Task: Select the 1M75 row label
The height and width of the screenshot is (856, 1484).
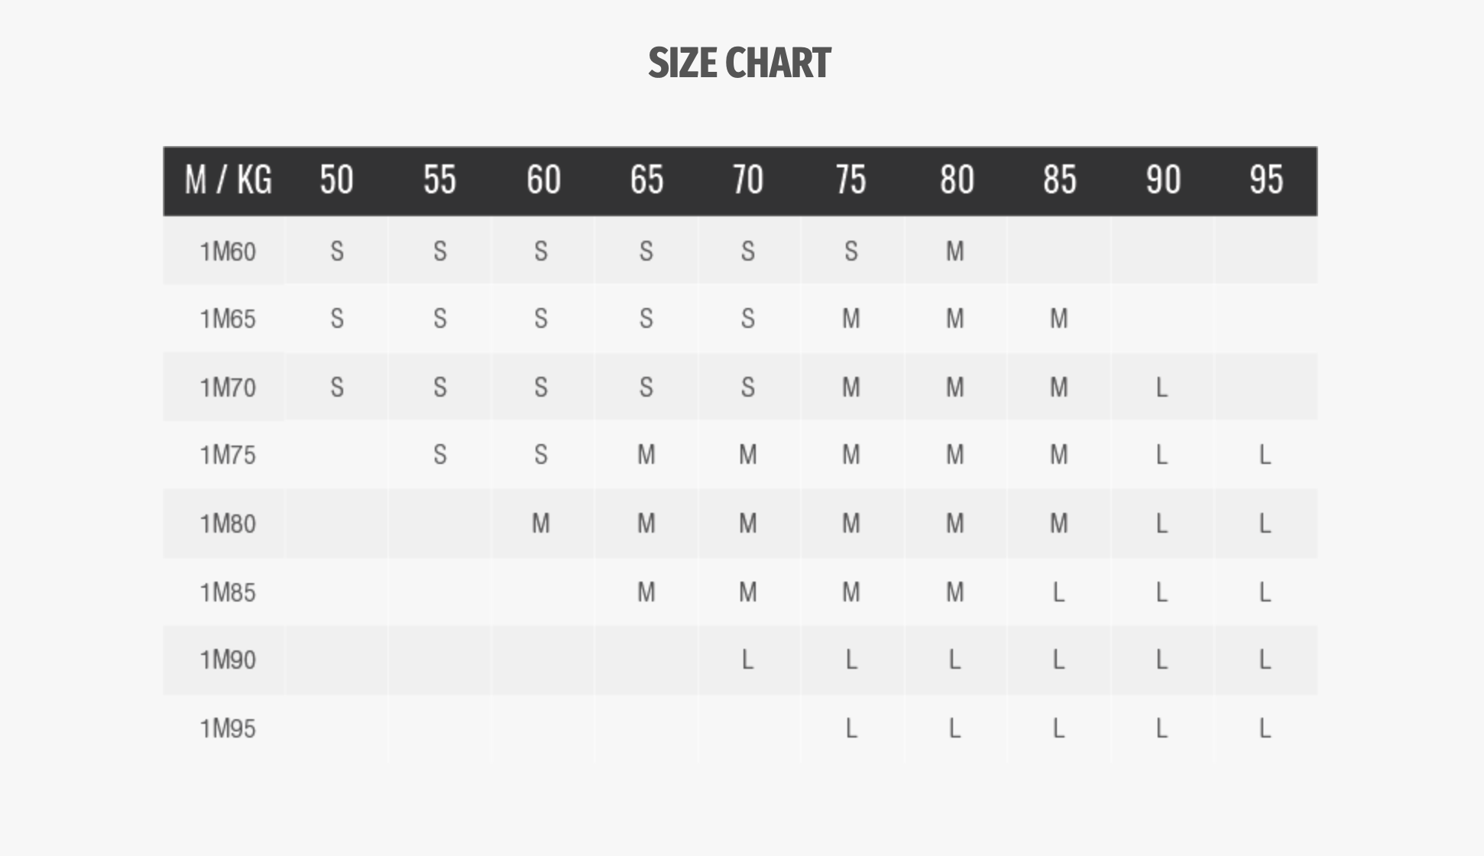Action: pyautogui.click(x=228, y=456)
